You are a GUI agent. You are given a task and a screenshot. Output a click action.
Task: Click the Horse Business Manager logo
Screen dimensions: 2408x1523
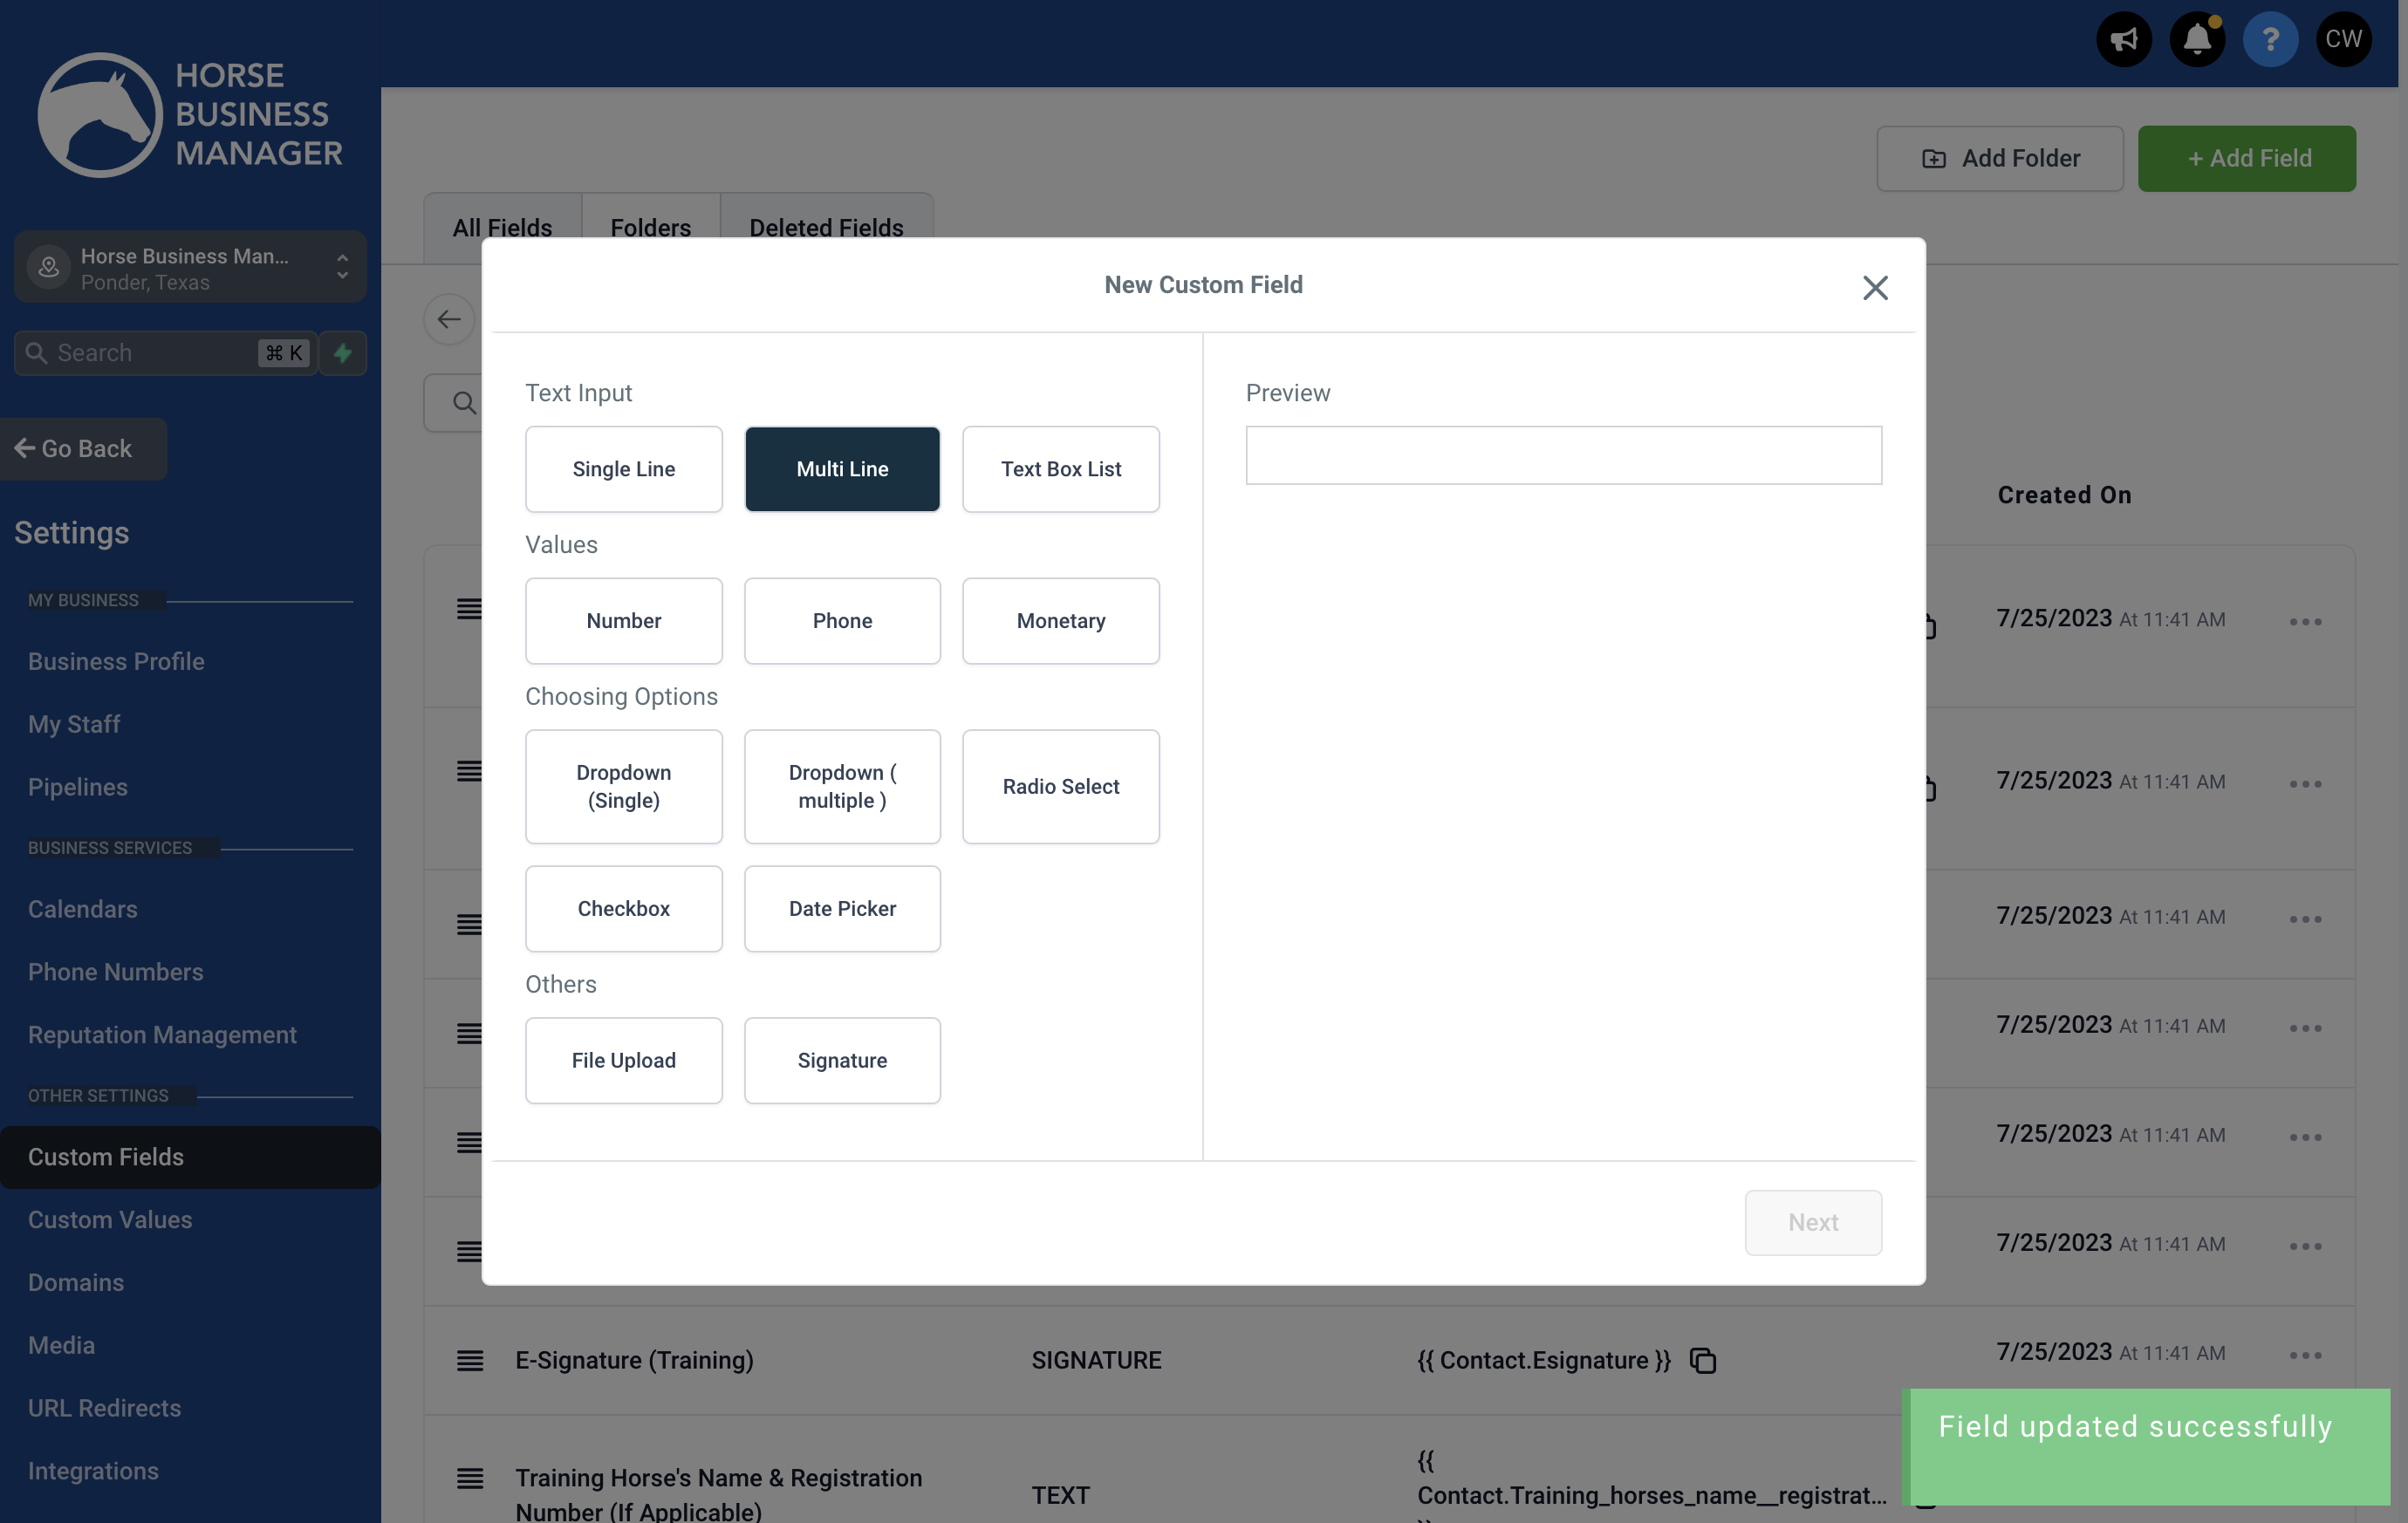190,114
